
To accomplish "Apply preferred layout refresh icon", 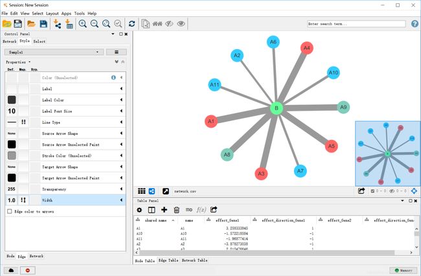I will 131,23.
